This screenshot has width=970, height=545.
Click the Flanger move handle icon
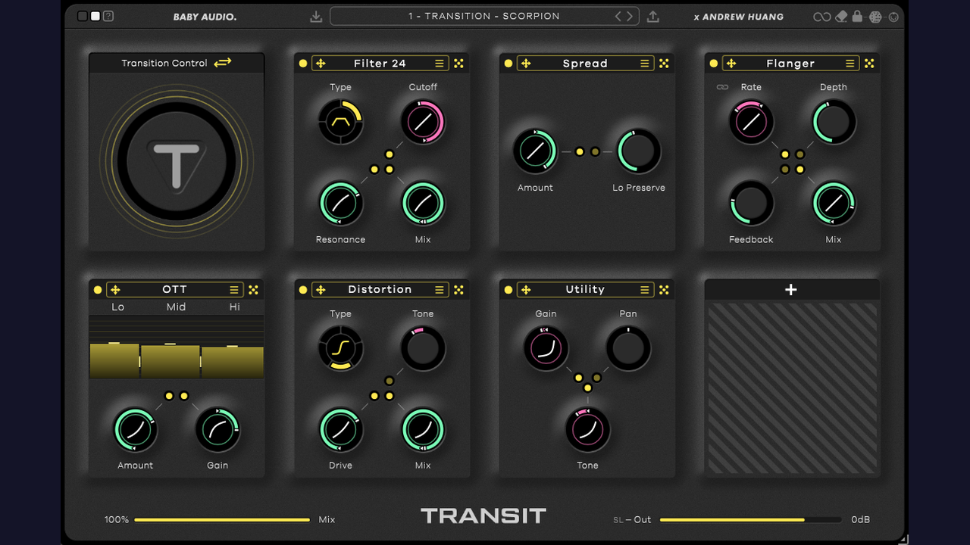pos(731,64)
